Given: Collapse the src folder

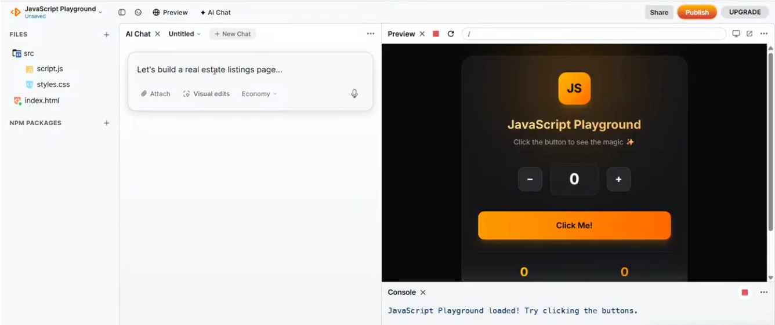Looking at the screenshot, I should pyautogui.click(x=23, y=53).
